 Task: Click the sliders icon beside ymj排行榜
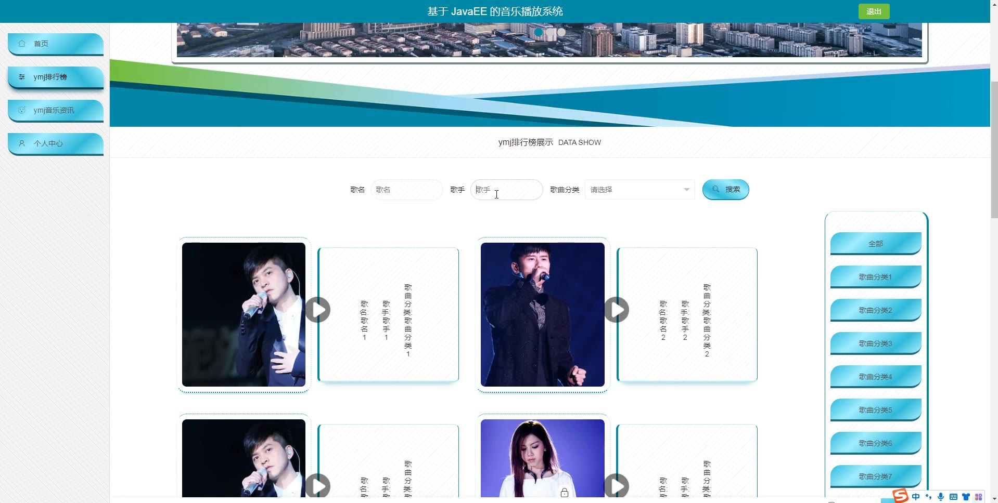[22, 77]
